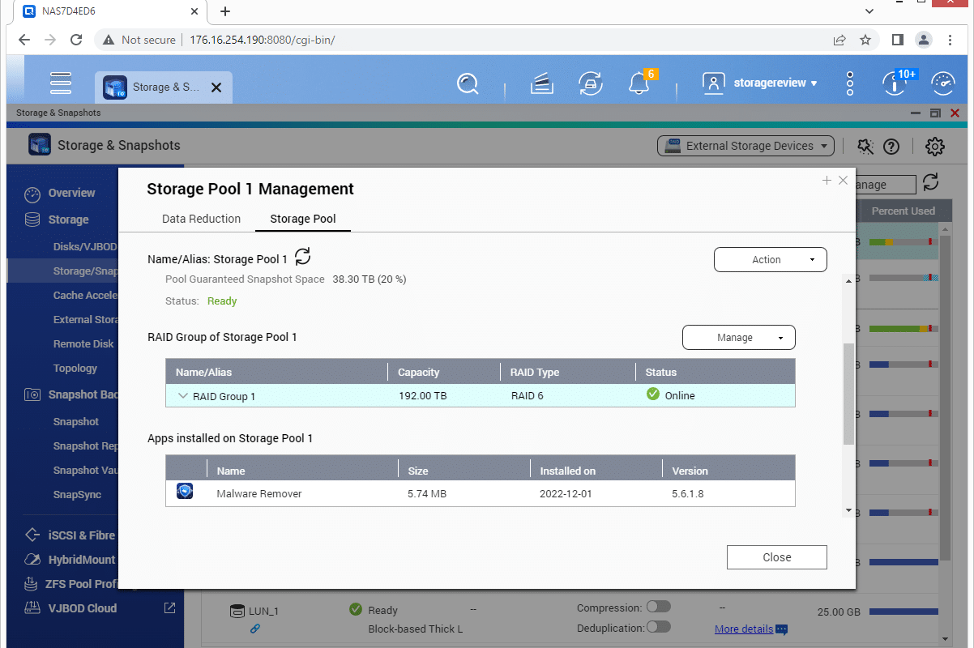Open the storagereview account dropdown
This screenshot has height=648, width=974.
[775, 83]
